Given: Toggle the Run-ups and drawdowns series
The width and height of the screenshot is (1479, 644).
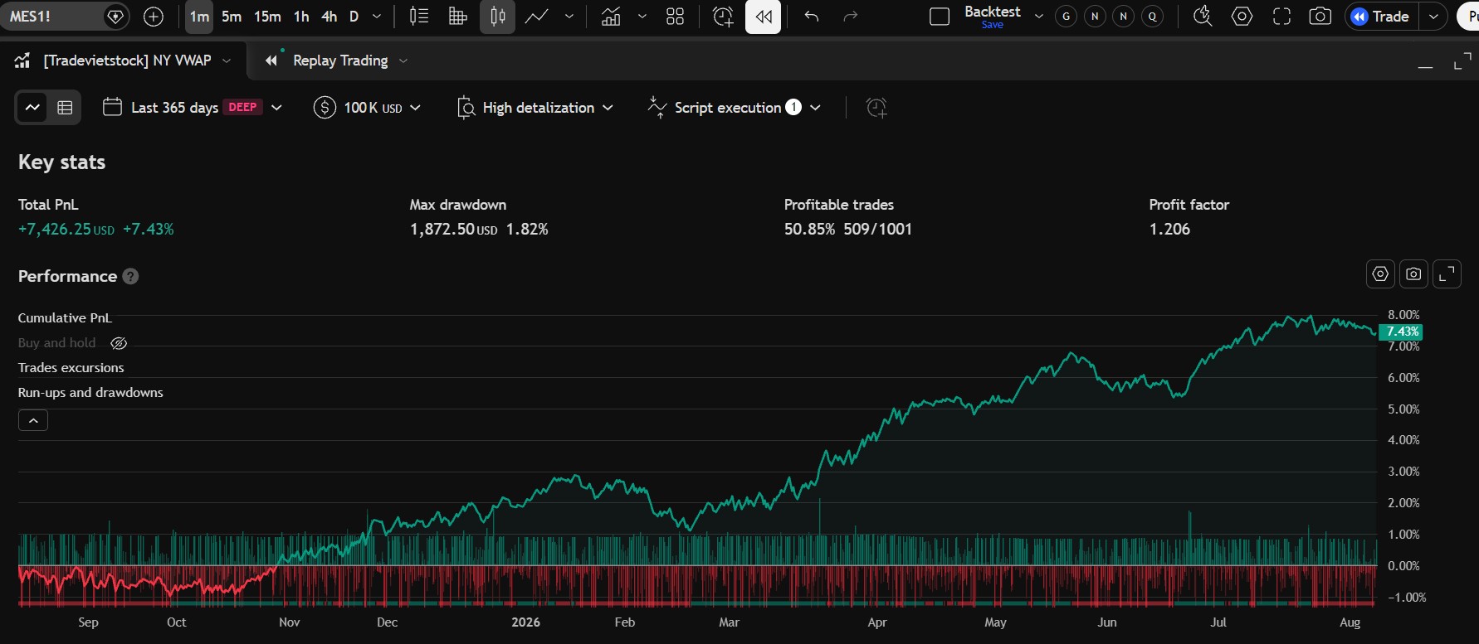Looking at the screenshot, I should (90, 392).
